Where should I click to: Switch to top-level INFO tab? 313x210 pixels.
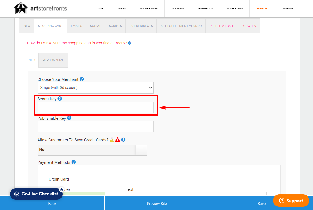coord(26,26)
